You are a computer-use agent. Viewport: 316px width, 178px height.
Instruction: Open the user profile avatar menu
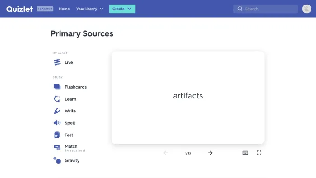(x=307, y=9)
